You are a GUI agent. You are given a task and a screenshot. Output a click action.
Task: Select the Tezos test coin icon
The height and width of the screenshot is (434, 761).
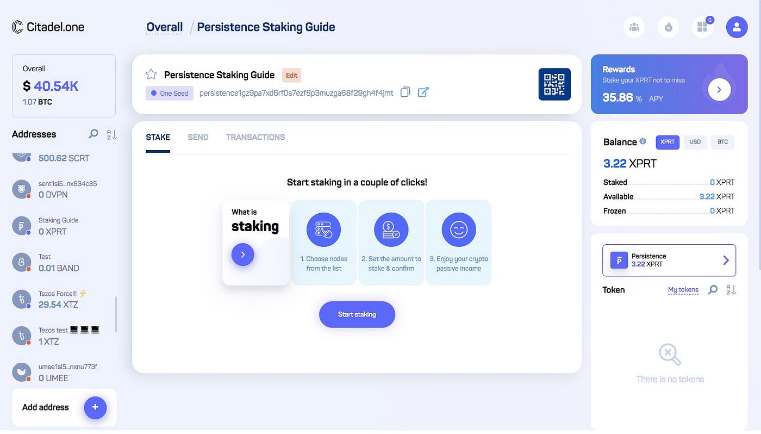point(21,336)
